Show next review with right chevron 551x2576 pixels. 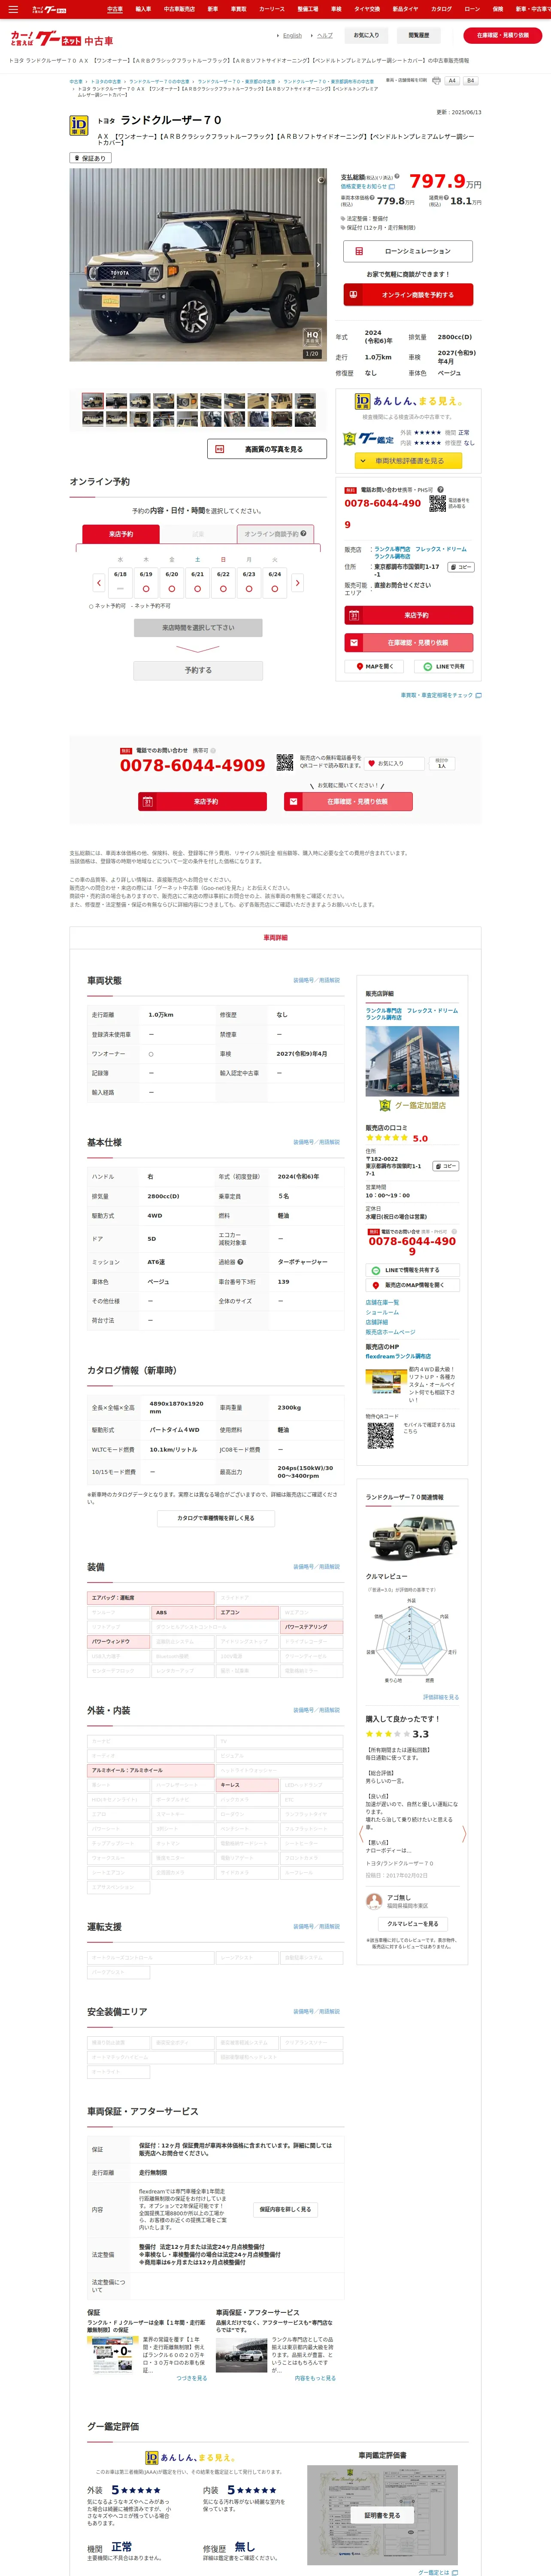[464, 1834]
